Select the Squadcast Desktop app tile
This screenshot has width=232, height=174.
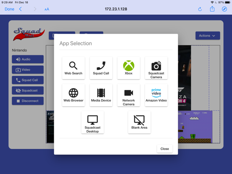(92, 122)
